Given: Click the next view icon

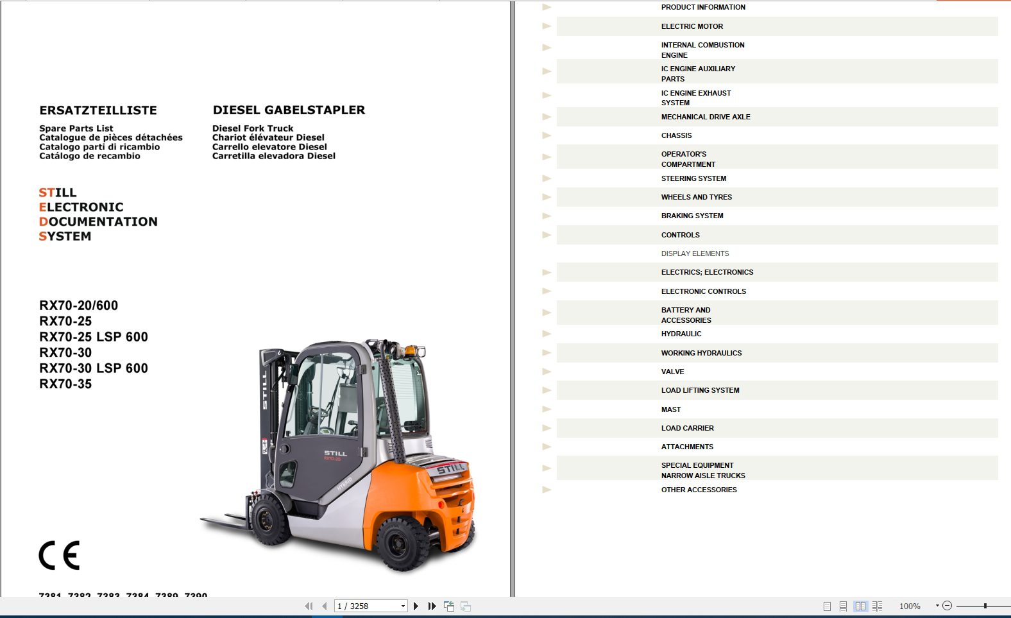Looking at the screenshot, I should tap(466, 606).
